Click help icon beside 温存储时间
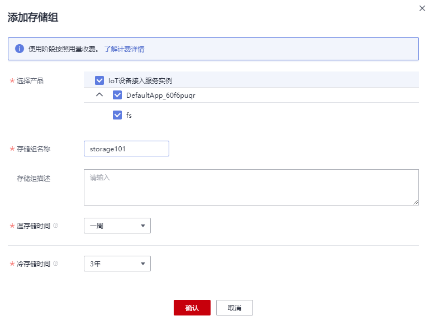429x330 pixels. pos(55,226)
